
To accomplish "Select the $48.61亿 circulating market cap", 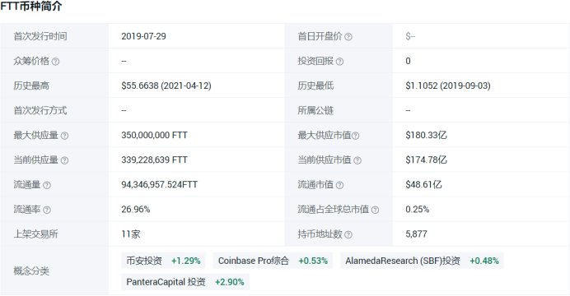I will 423,185.
